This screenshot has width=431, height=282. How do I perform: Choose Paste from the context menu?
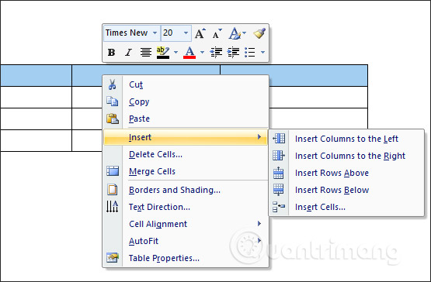(x=186, y=119)
